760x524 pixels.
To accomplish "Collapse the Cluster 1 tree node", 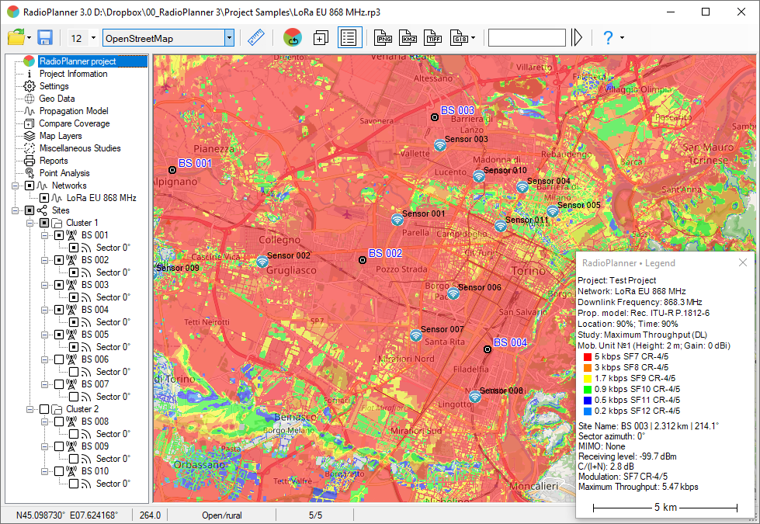I will pyautogui.click(x=29, y=223).
